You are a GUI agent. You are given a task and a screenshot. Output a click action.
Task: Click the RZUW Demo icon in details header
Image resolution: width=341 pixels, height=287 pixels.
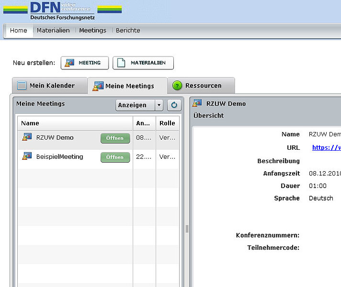coord(197,103)
